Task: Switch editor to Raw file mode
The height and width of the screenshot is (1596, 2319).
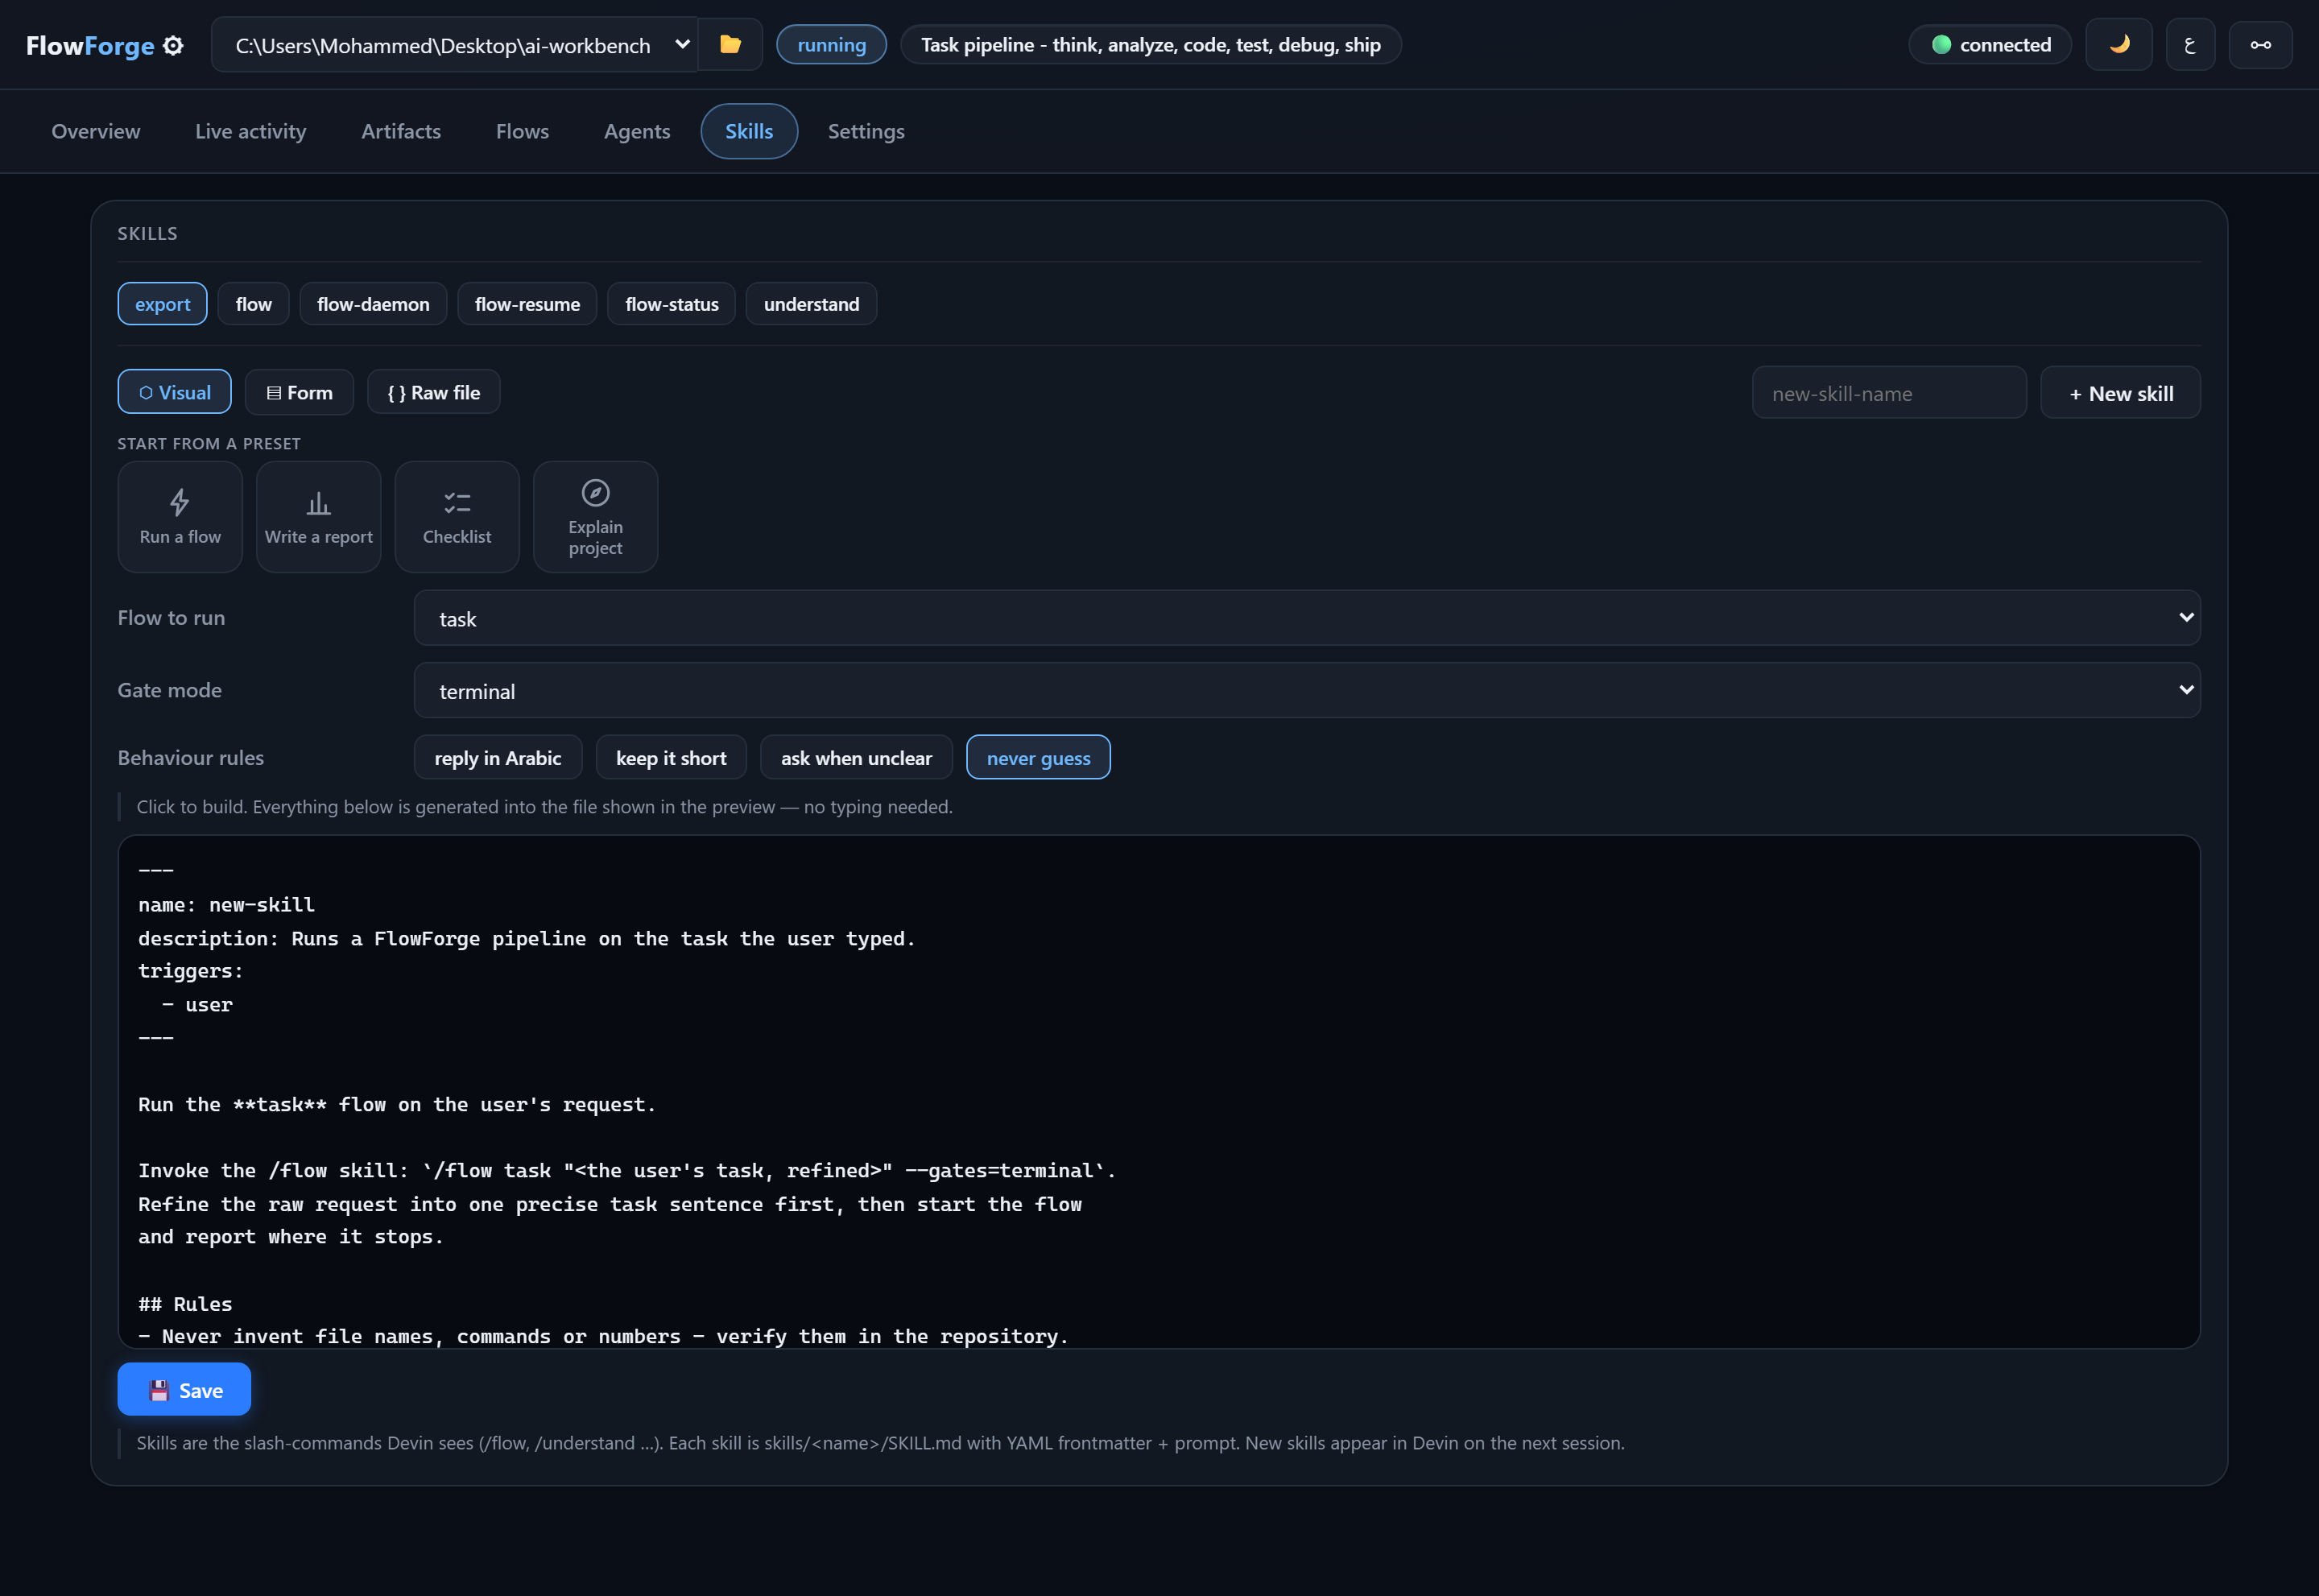Action: click(x=433, y=391)
